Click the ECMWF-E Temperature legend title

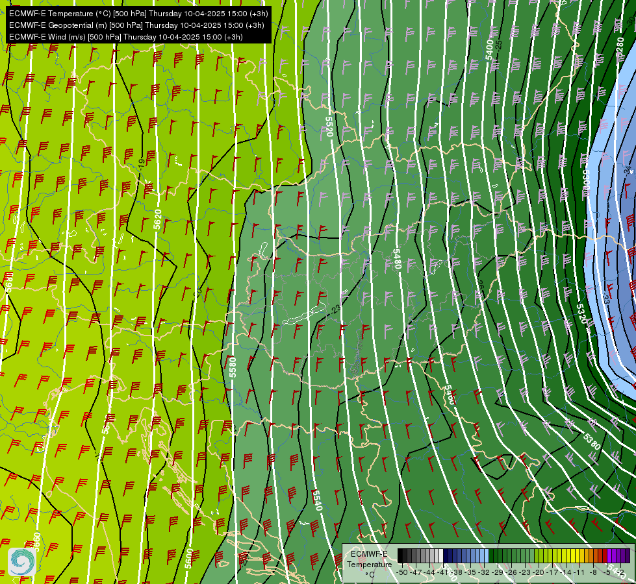tap(369, 559)
